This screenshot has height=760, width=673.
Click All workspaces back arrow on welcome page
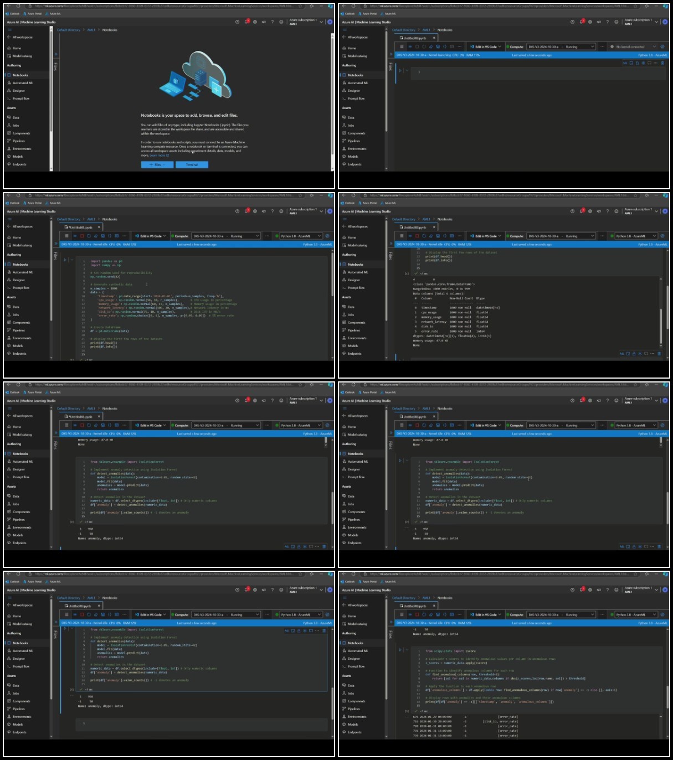pos(9,37)
